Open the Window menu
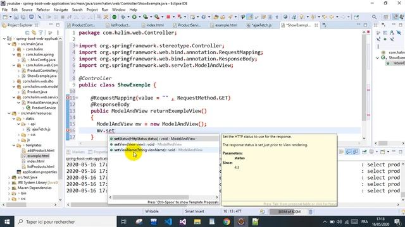 click(x=118, y=10)
